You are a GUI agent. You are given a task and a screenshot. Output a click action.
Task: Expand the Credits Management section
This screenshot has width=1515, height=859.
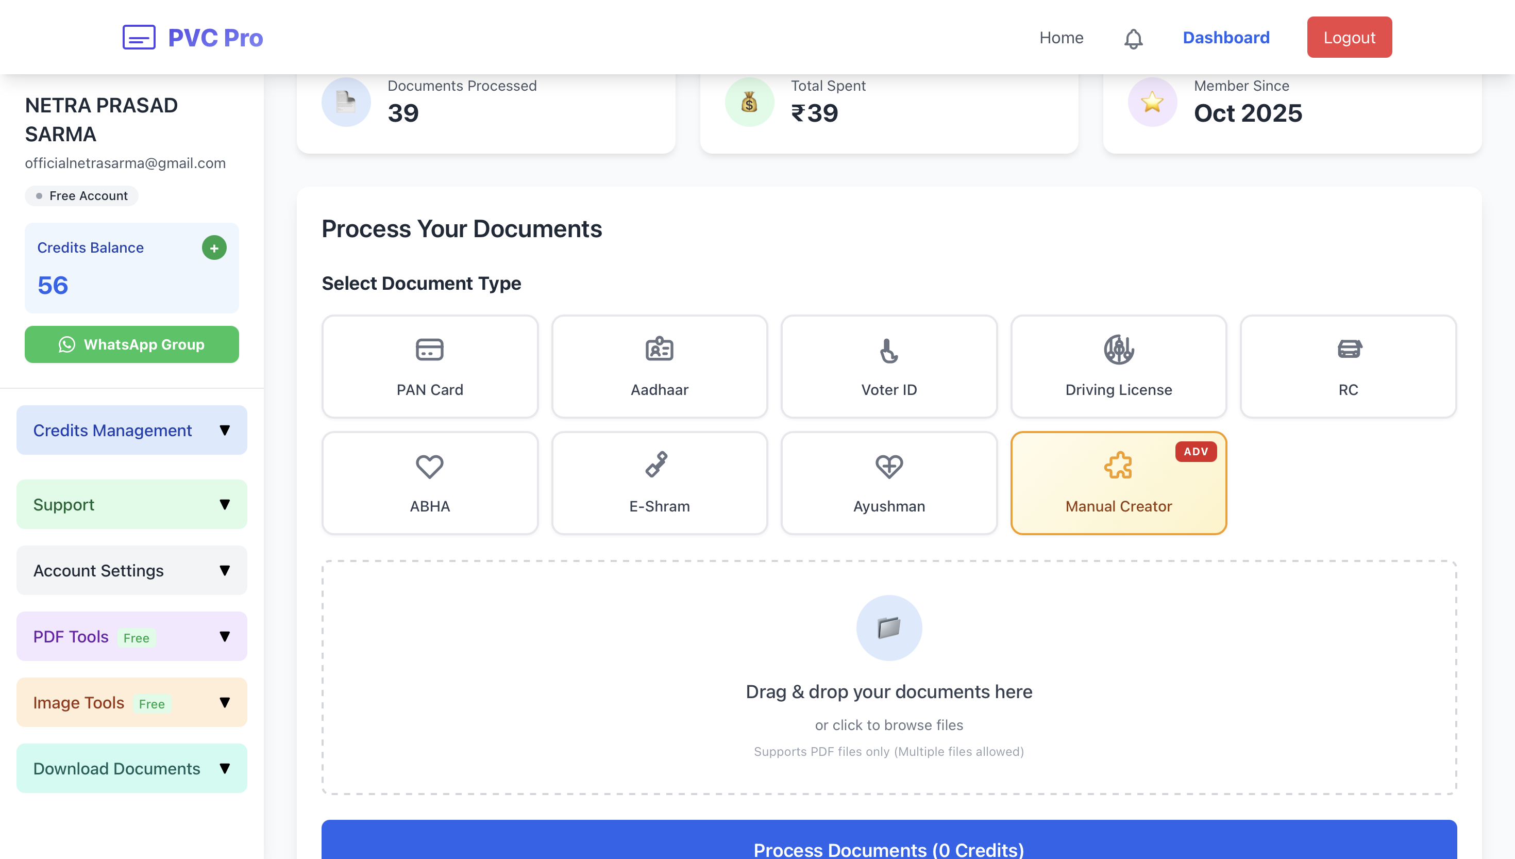(131, 430)
